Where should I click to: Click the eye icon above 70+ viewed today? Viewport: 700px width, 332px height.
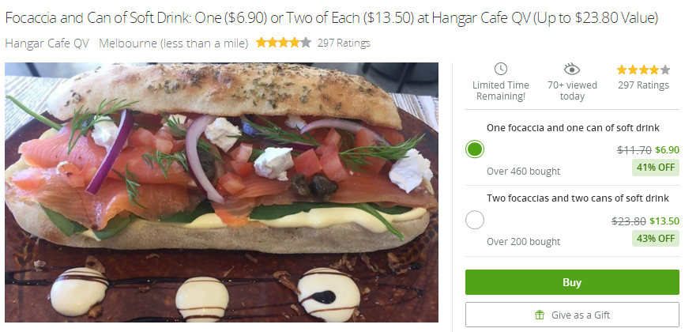[571, 69]
